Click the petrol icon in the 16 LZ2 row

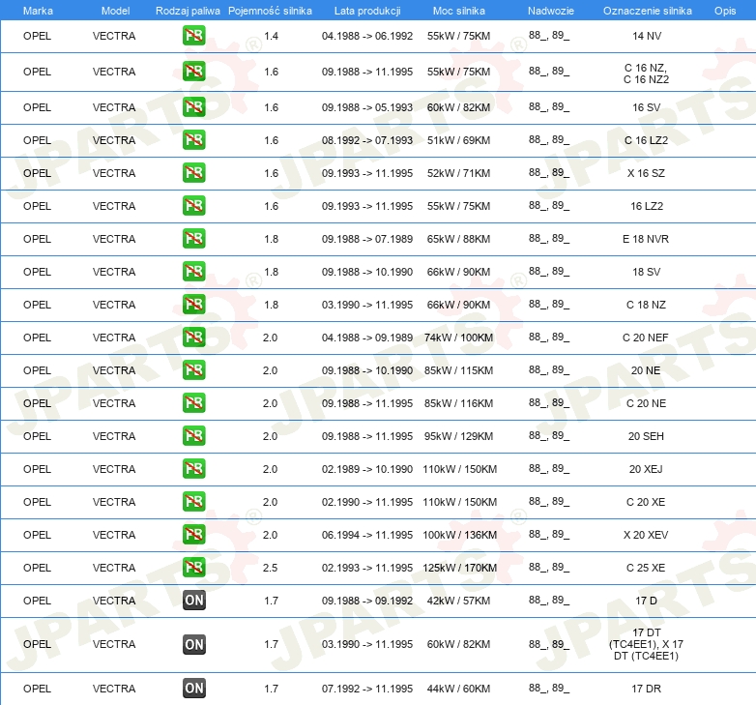(193, 205)
